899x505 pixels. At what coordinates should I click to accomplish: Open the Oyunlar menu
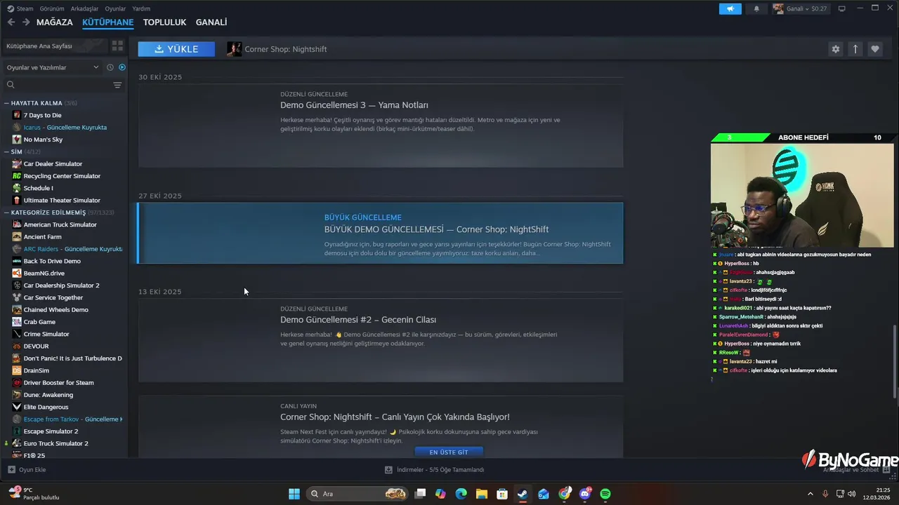[x=115, y=8]
